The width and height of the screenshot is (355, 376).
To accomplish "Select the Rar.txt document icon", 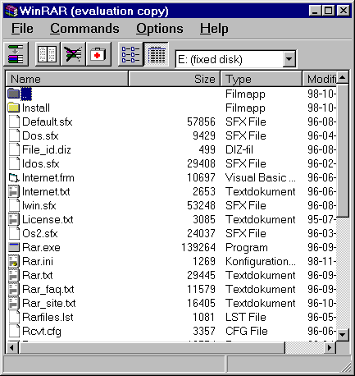I will (x=14, y=275).
